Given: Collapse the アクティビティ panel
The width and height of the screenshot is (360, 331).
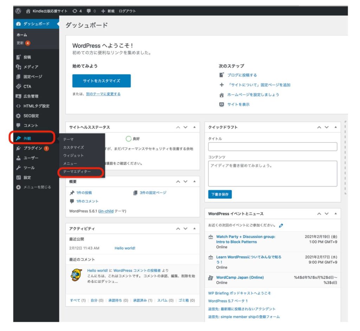Looking at the screenshot, I should coord(194,229).
